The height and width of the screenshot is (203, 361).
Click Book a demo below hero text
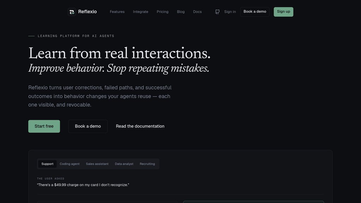tap(88, 126)
